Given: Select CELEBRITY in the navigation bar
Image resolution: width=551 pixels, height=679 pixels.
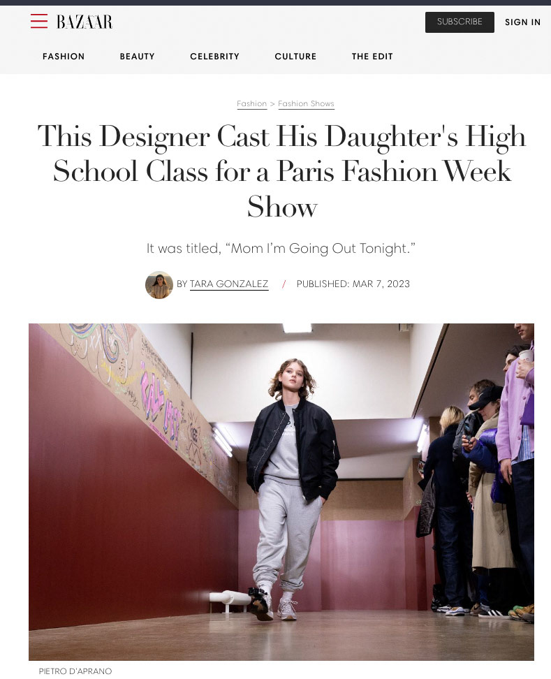Looking at the screenshot, I should tap(214, 57).
